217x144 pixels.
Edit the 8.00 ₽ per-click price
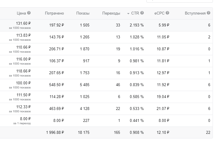pyautogui.click(x=25, y=119)
